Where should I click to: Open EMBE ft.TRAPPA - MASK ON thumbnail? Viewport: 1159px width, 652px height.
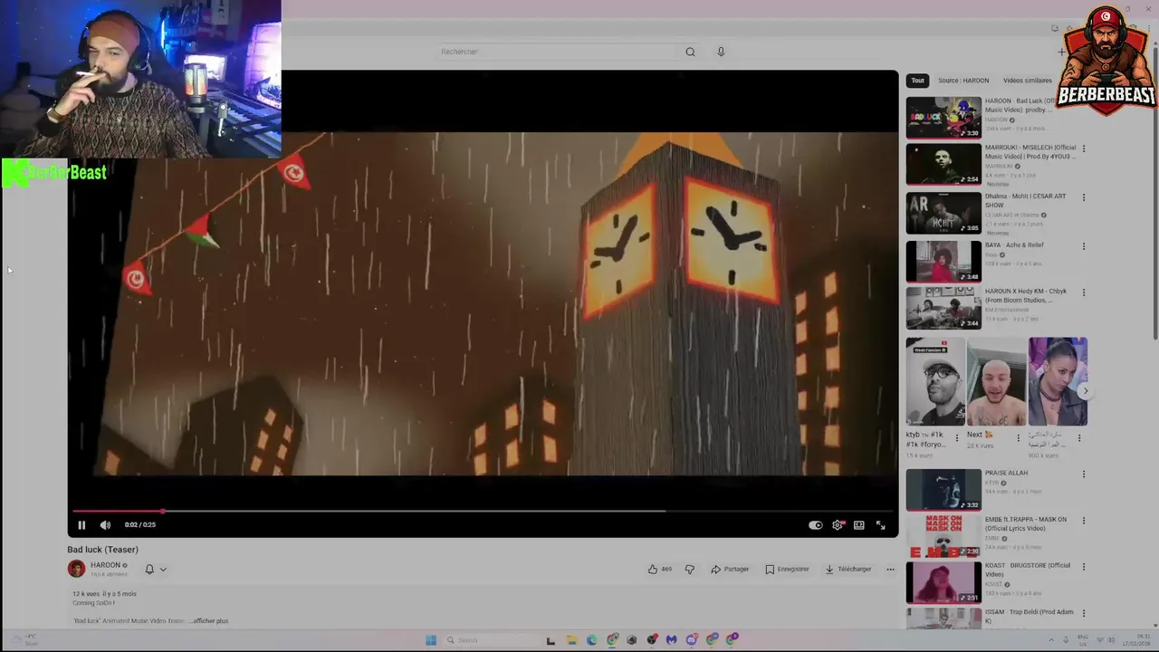pos(943,536)
